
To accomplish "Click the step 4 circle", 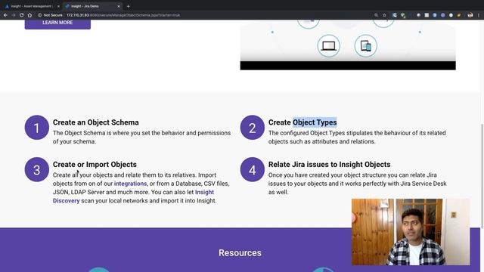I will pyautogui.click(x=252, y=169).
